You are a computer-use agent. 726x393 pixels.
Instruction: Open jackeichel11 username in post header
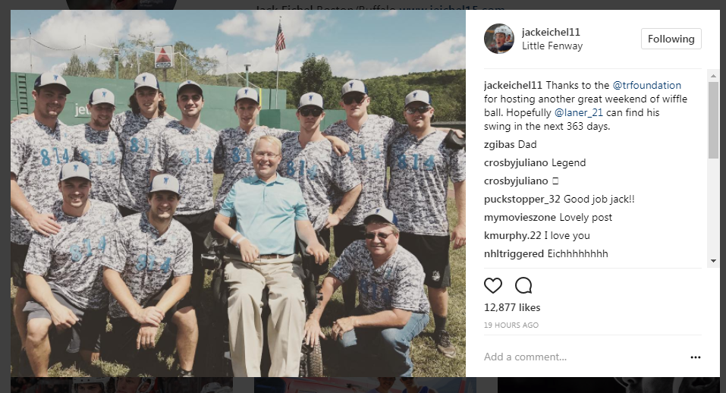pyautogui.click(x=551, y=32)
